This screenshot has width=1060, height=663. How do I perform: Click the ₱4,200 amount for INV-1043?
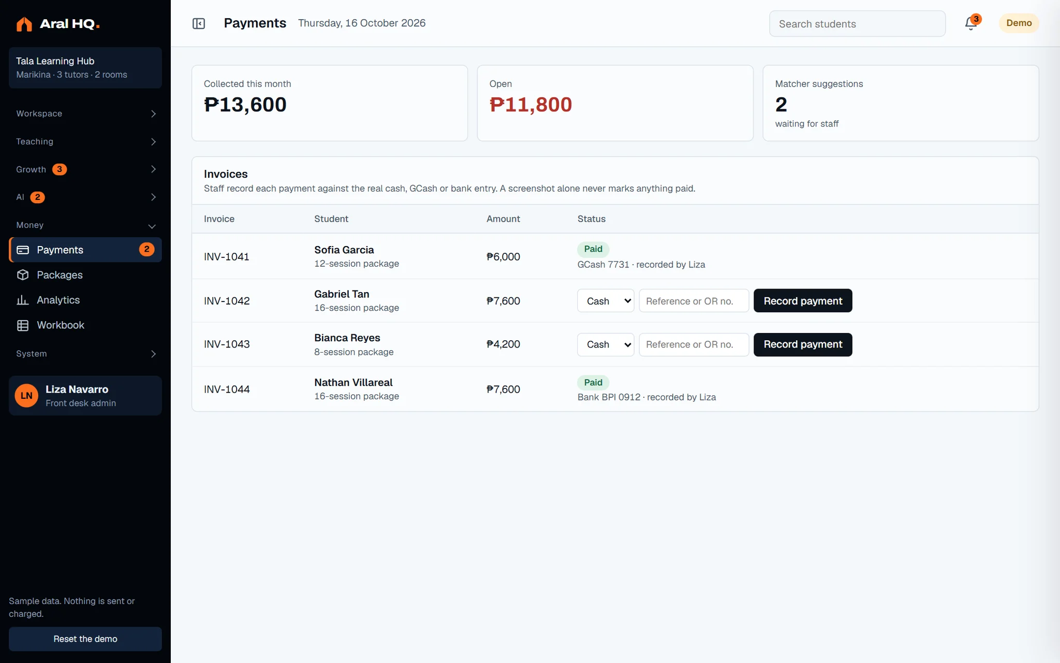[x=503, y=344]
